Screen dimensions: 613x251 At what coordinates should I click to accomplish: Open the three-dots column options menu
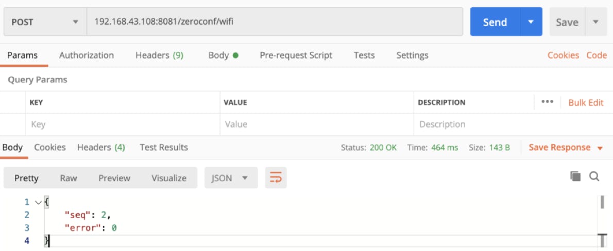point(547,102)
